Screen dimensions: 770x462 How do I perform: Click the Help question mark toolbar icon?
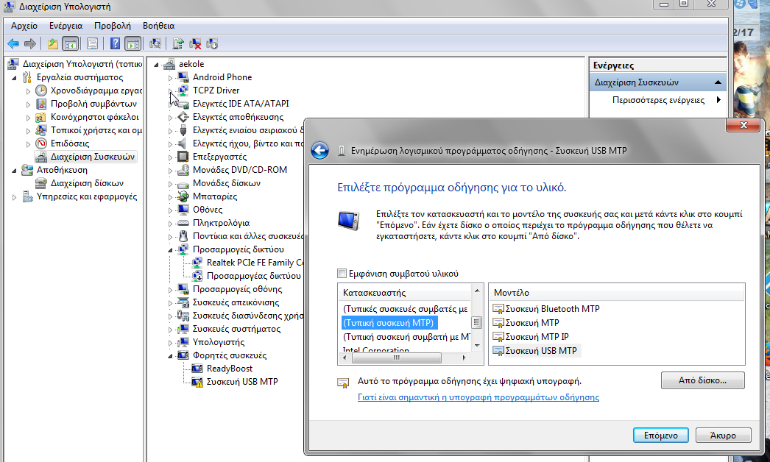point(115,44)
